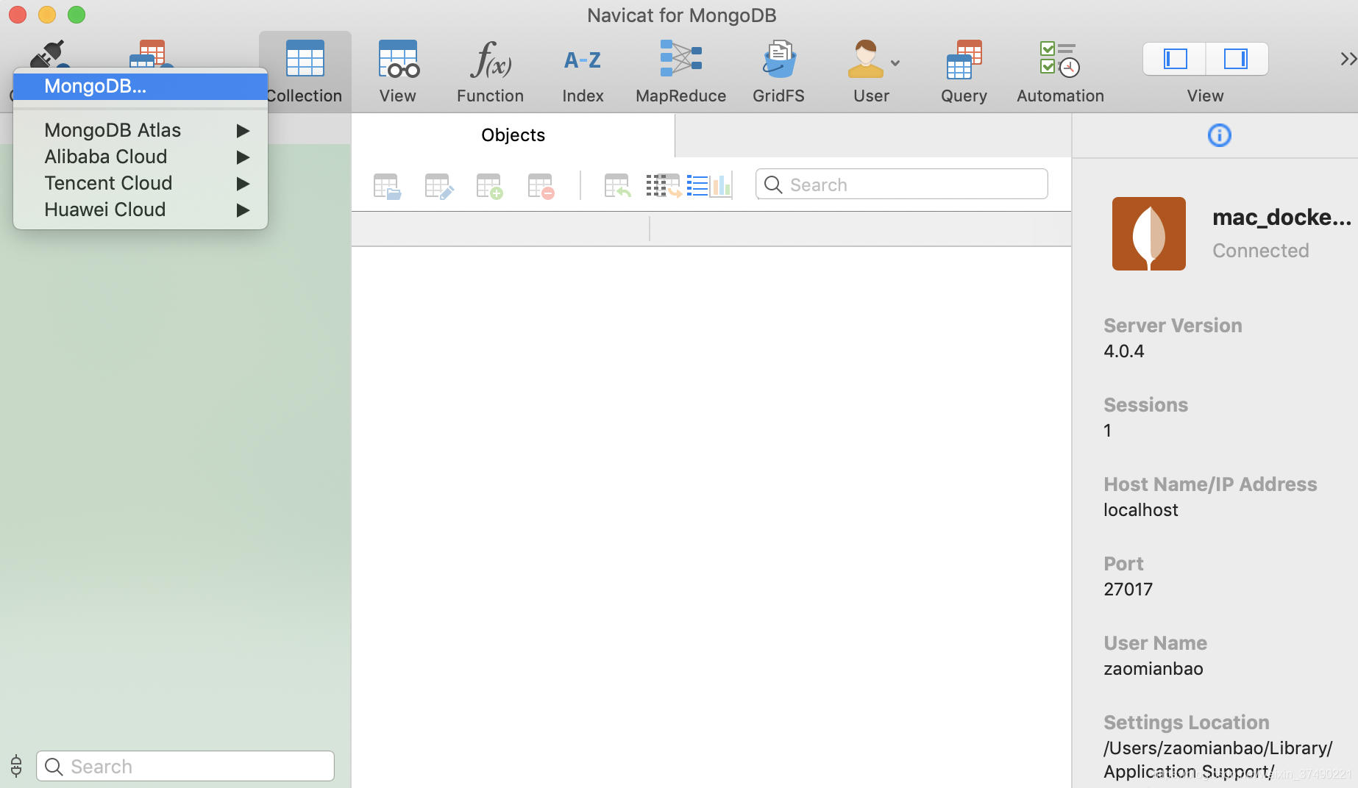Click the Sessions value 1
The height and width of the screenshot is (788, 1358).
[x=1107, y=431]
